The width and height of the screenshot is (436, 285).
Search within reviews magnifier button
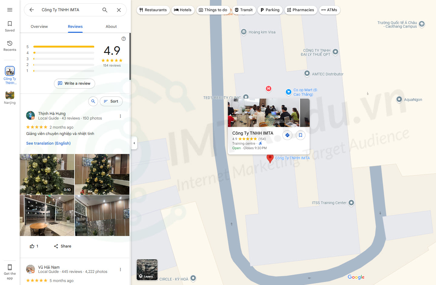(x=93, y=101)
